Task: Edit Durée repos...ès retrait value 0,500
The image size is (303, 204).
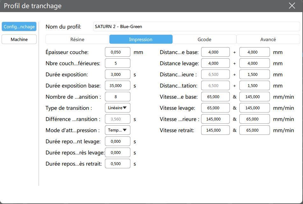Action: click(x=118, y=164)
